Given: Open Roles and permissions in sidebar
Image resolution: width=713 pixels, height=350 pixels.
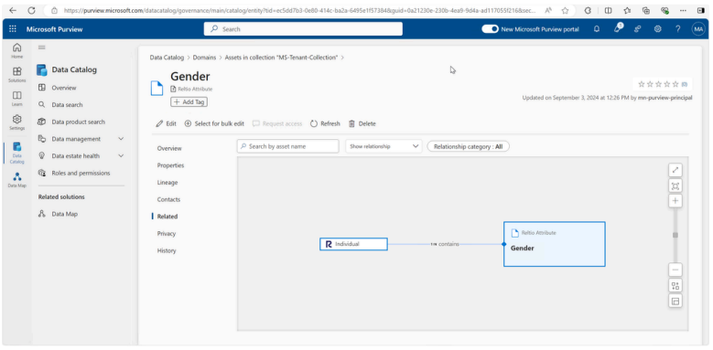Looking at the screenshot, I should pyautogui.click(x=81, y=173).
